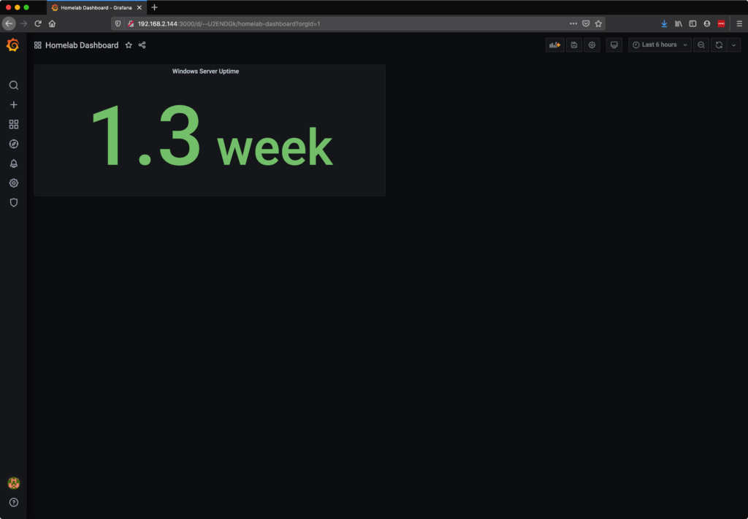Open dashboard settings gear in top bar

click(592, 45)
